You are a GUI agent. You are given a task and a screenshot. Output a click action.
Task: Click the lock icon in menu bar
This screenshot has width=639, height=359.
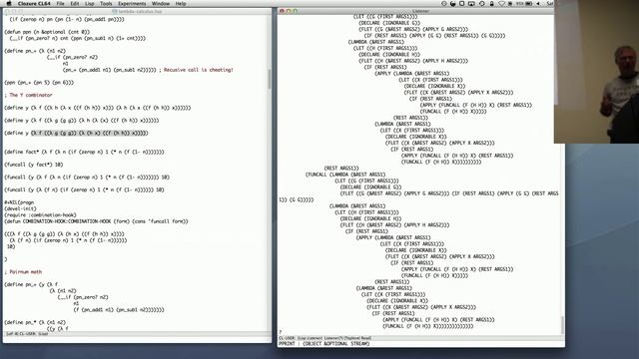coord(491,3)
